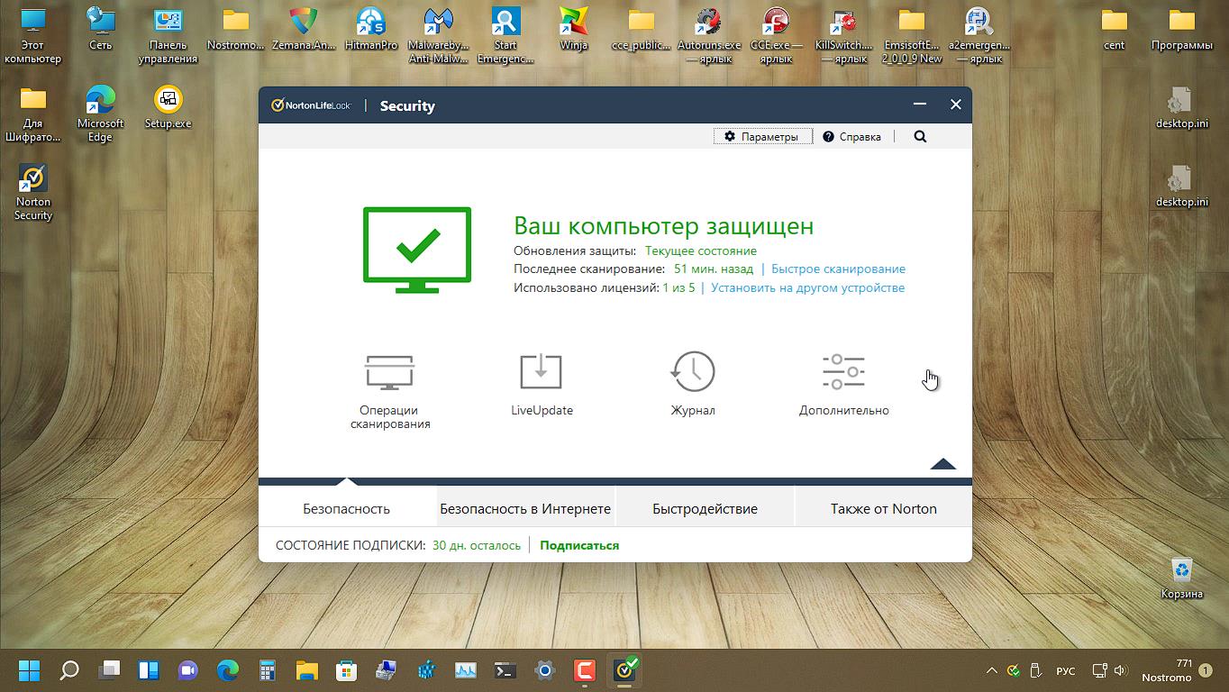Click the '51 мин. назад' last scan value

pyautogui.click(x=714, y=269)
